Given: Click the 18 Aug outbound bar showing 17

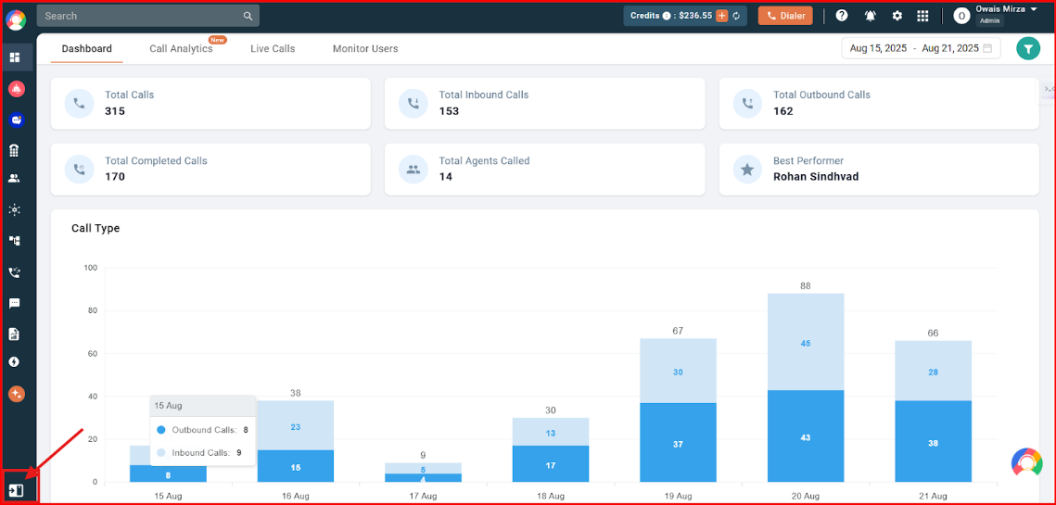Looking at the screenshot, I should (x=550, y=464).
